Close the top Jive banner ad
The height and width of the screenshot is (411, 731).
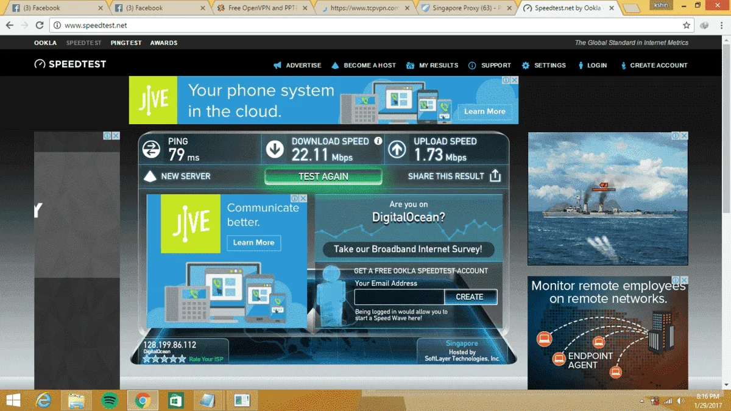[514, 80]
